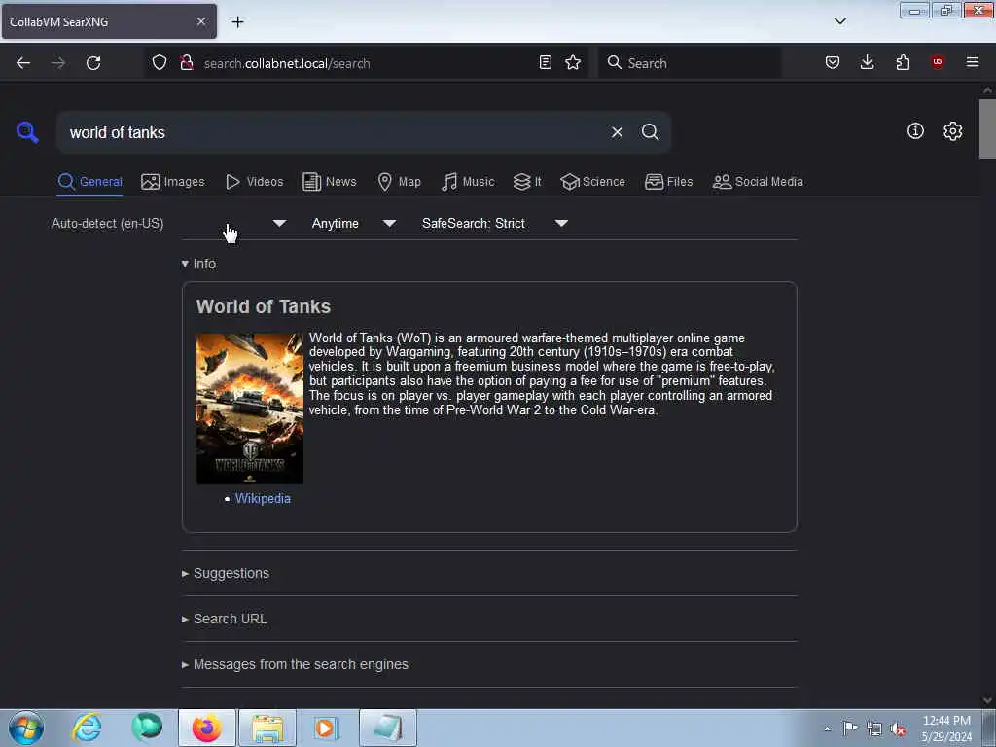This screenshot has width=996, height=747.
Task: Switch to the News category
Action: (330, 182)
